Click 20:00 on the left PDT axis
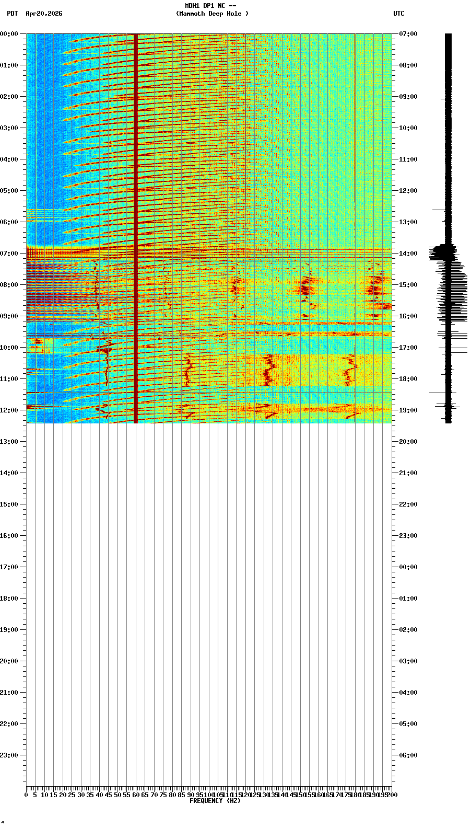The height and width of the screenshot is (828, 471). [9, 661]
